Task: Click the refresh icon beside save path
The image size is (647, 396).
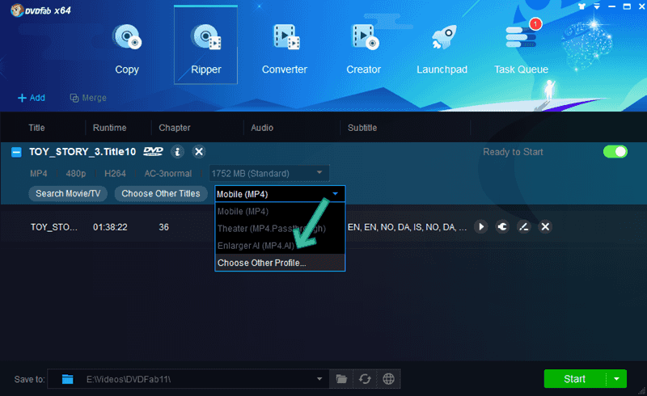Action: (x=365, y=379)
